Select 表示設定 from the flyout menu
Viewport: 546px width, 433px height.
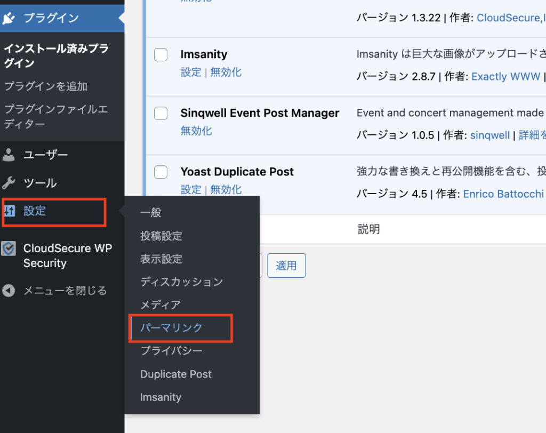pos(161,259)
